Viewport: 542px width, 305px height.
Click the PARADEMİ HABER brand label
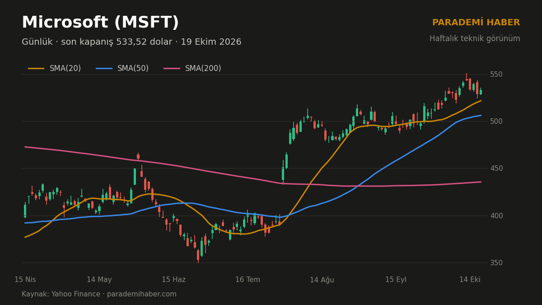476,23
